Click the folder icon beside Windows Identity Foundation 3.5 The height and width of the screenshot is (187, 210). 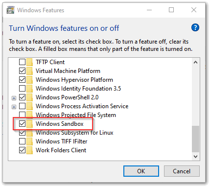(29, 89)
